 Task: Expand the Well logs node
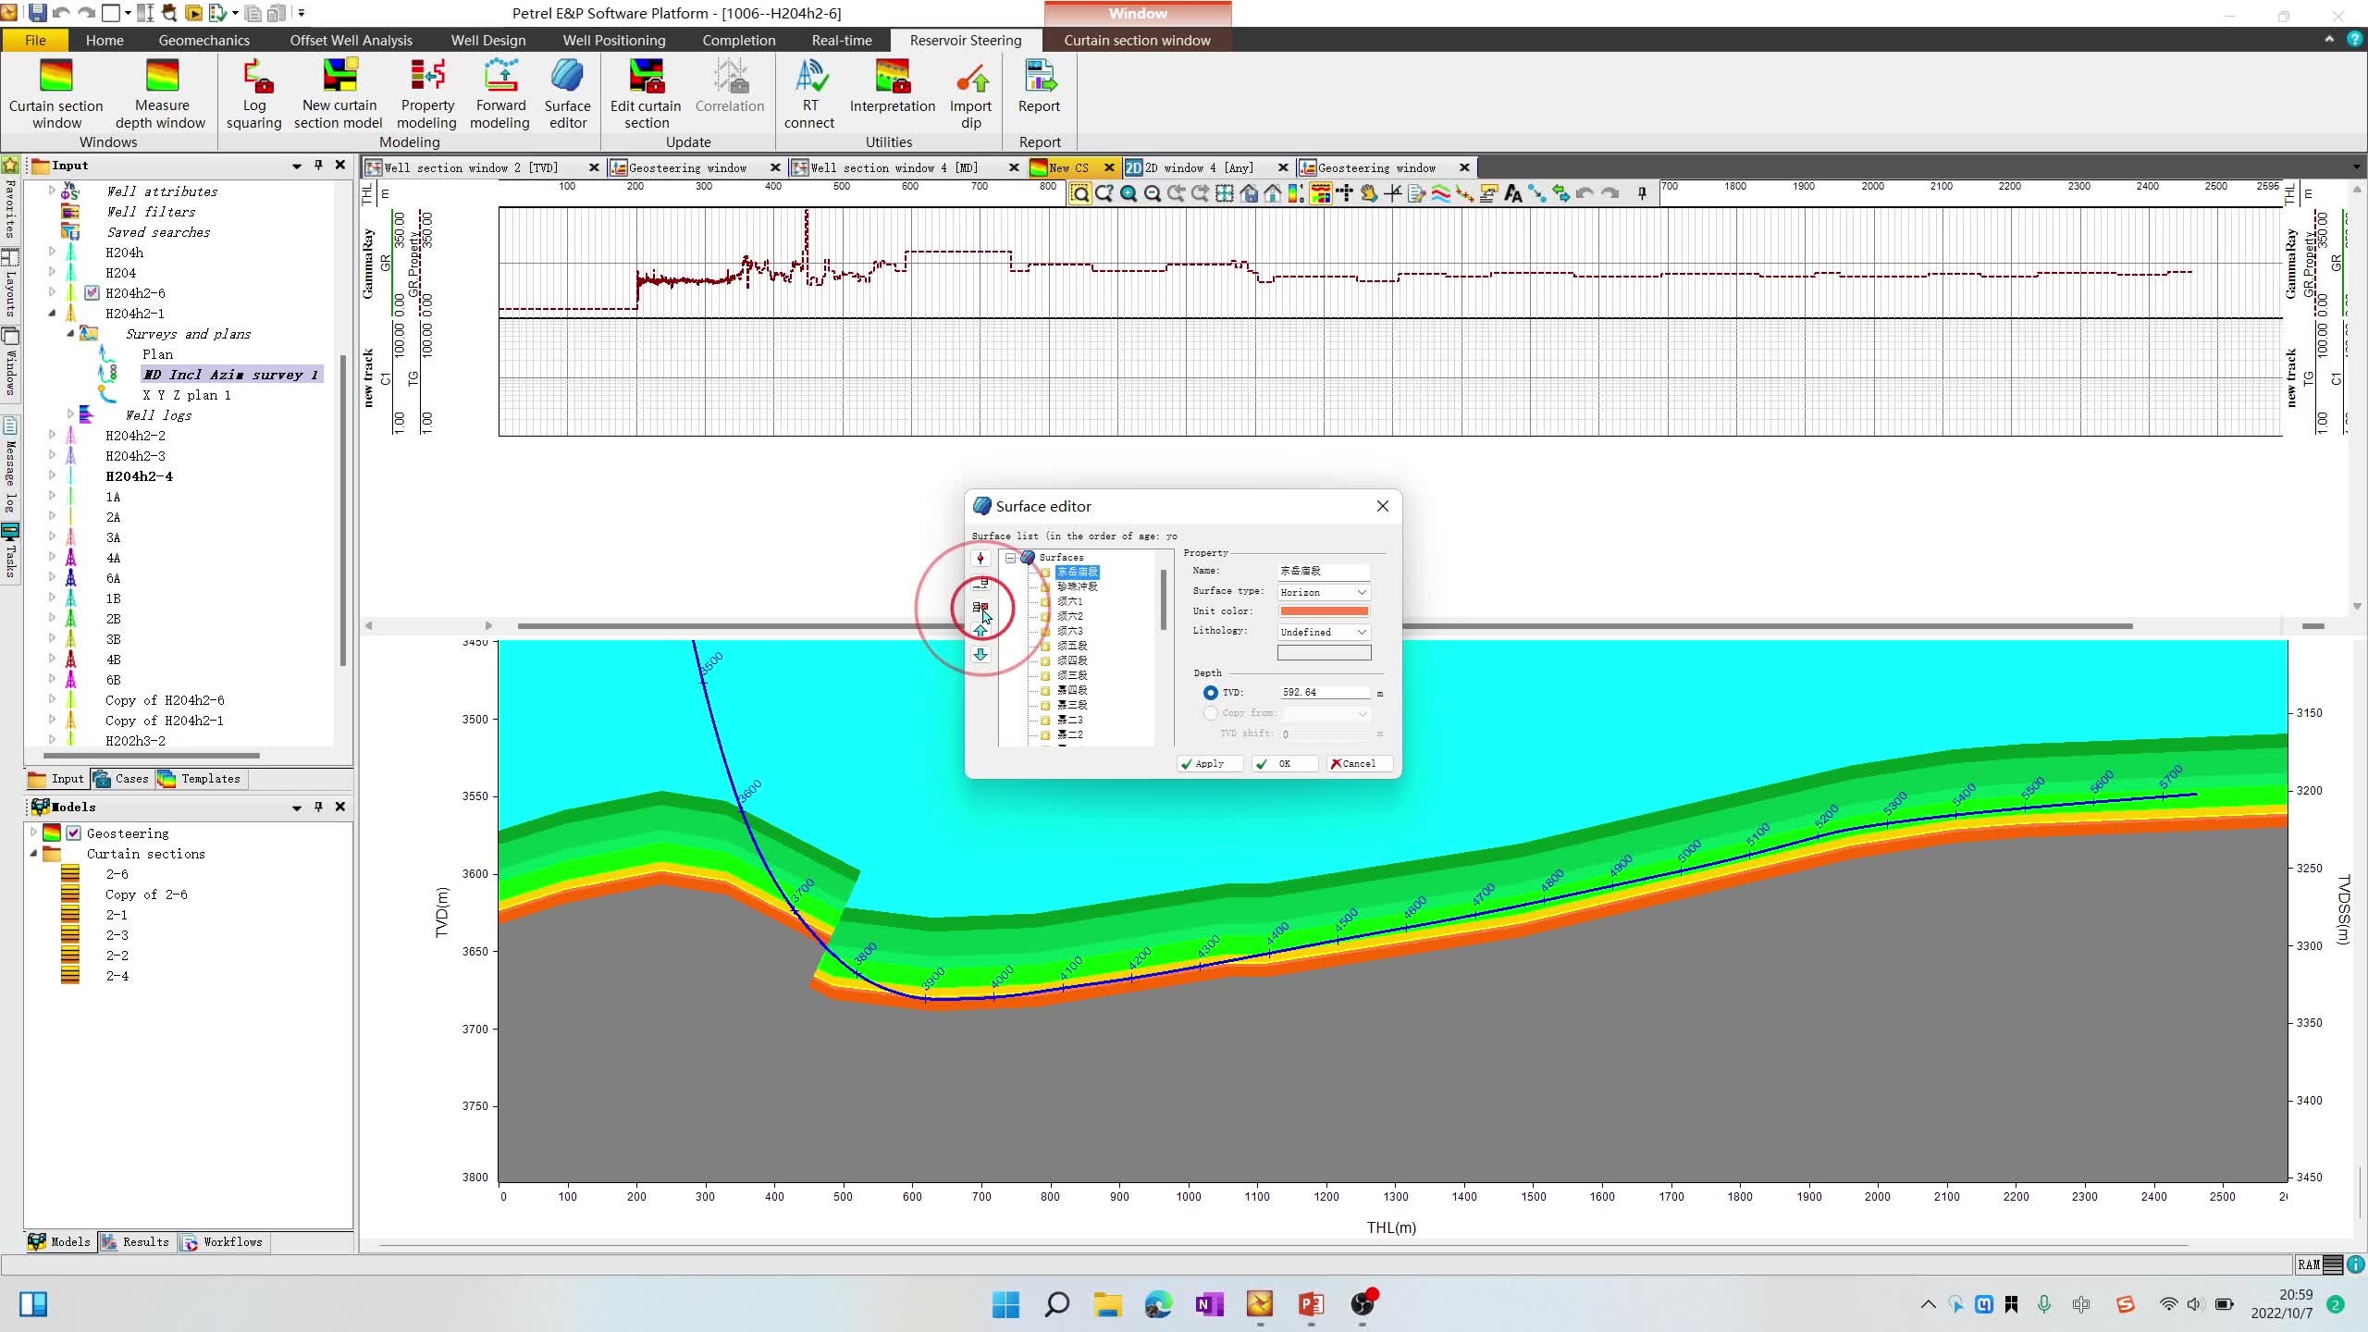[70, 414]
